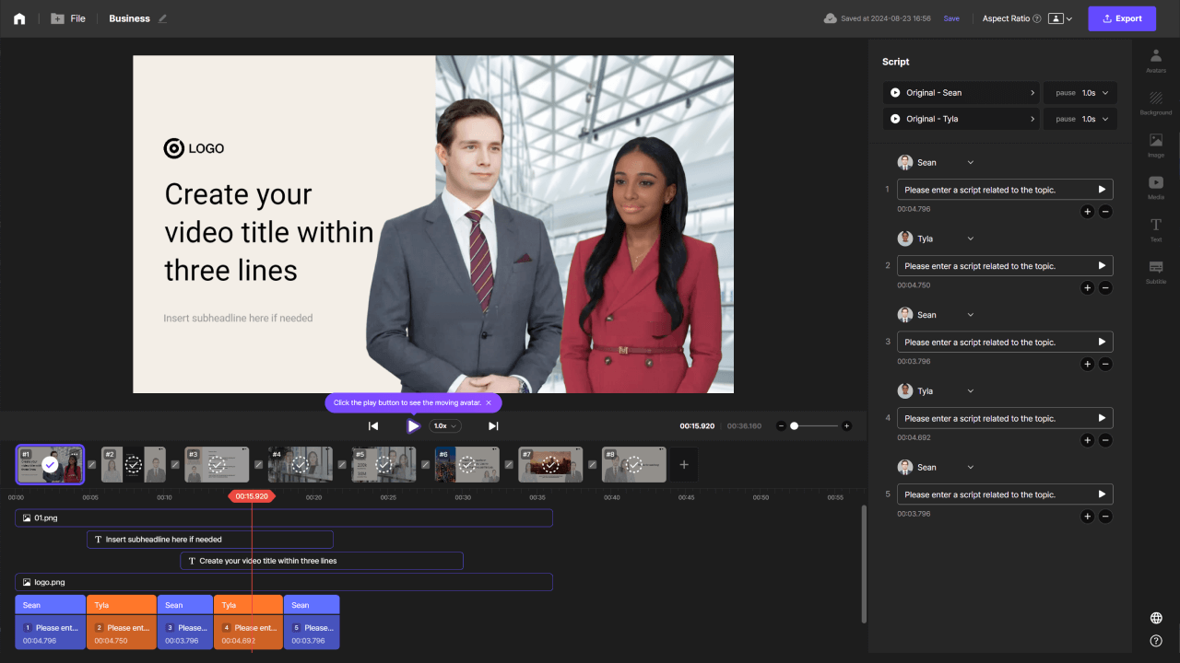Remove script line 1
Viewport: 1180px width, 663px height.
1105,212
